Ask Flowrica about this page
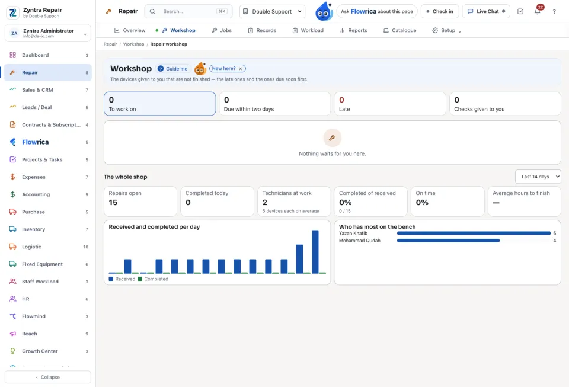 click(377, 12)
